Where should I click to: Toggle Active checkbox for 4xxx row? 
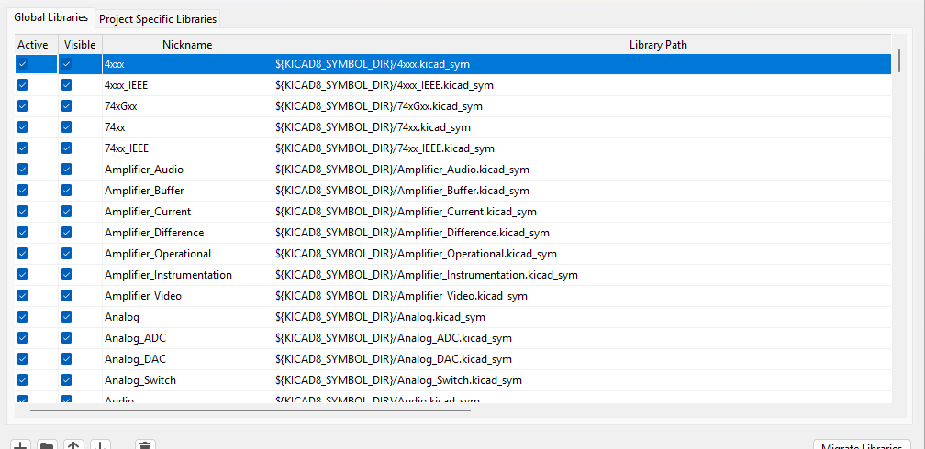coord(22,64)
